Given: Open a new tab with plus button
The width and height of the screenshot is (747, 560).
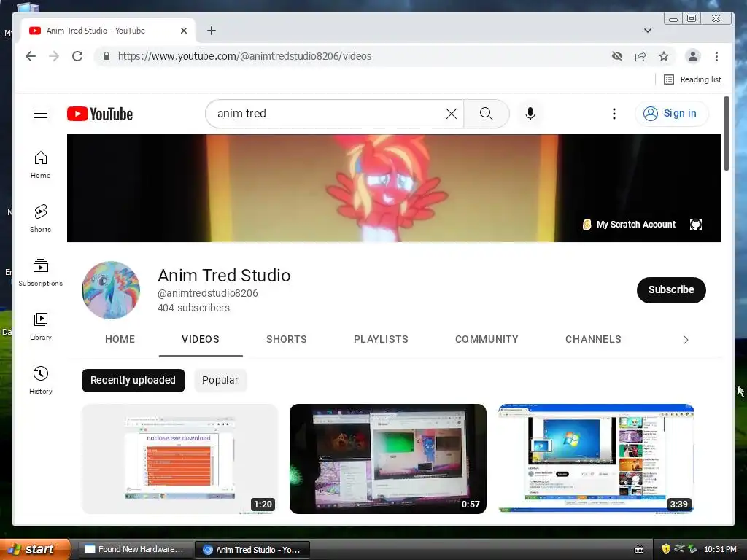Looking at the screenshot, I should 212,31.
